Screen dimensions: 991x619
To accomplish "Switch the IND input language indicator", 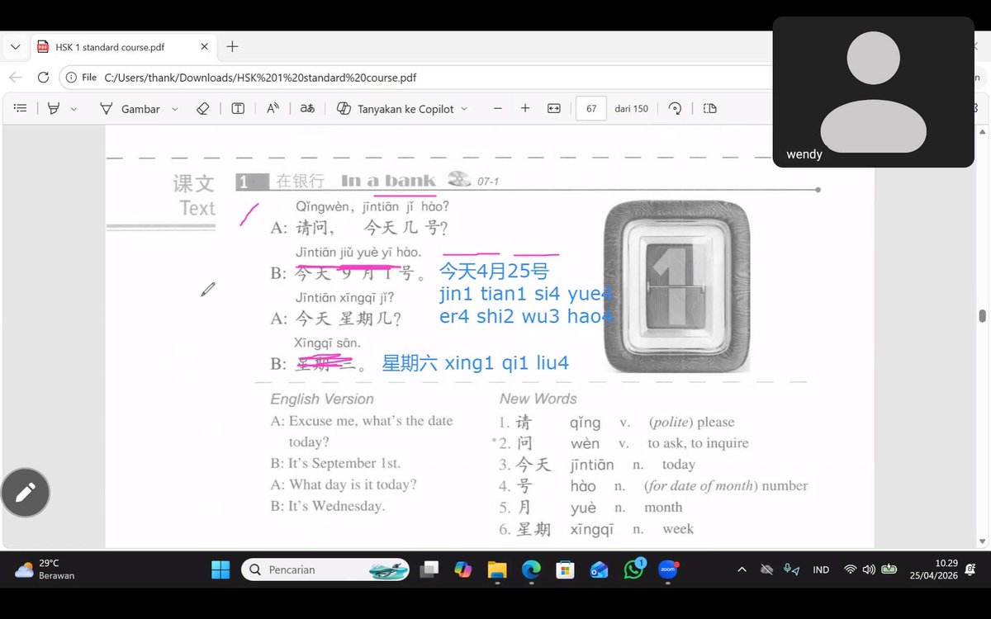I will pyautogui.click(x=821, y=569).
